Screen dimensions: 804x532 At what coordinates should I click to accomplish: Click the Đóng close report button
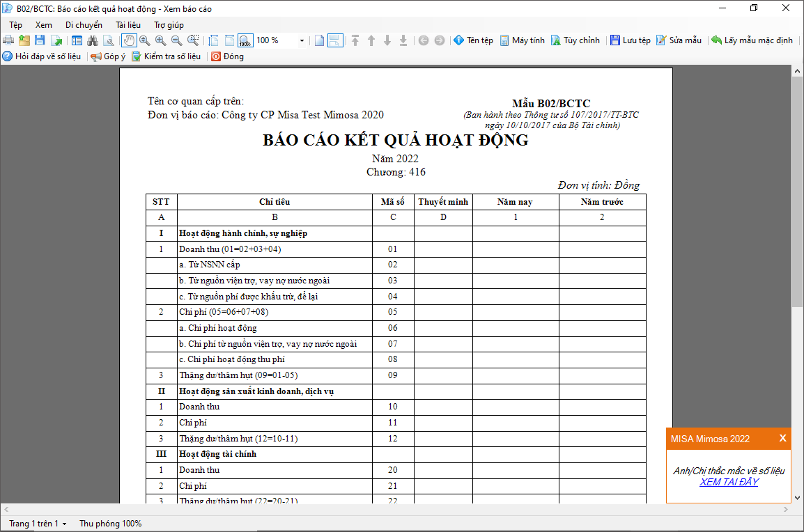point(228,56)
